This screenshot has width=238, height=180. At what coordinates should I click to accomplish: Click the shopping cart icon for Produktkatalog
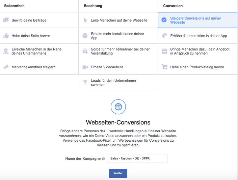(x=164, y=67)
